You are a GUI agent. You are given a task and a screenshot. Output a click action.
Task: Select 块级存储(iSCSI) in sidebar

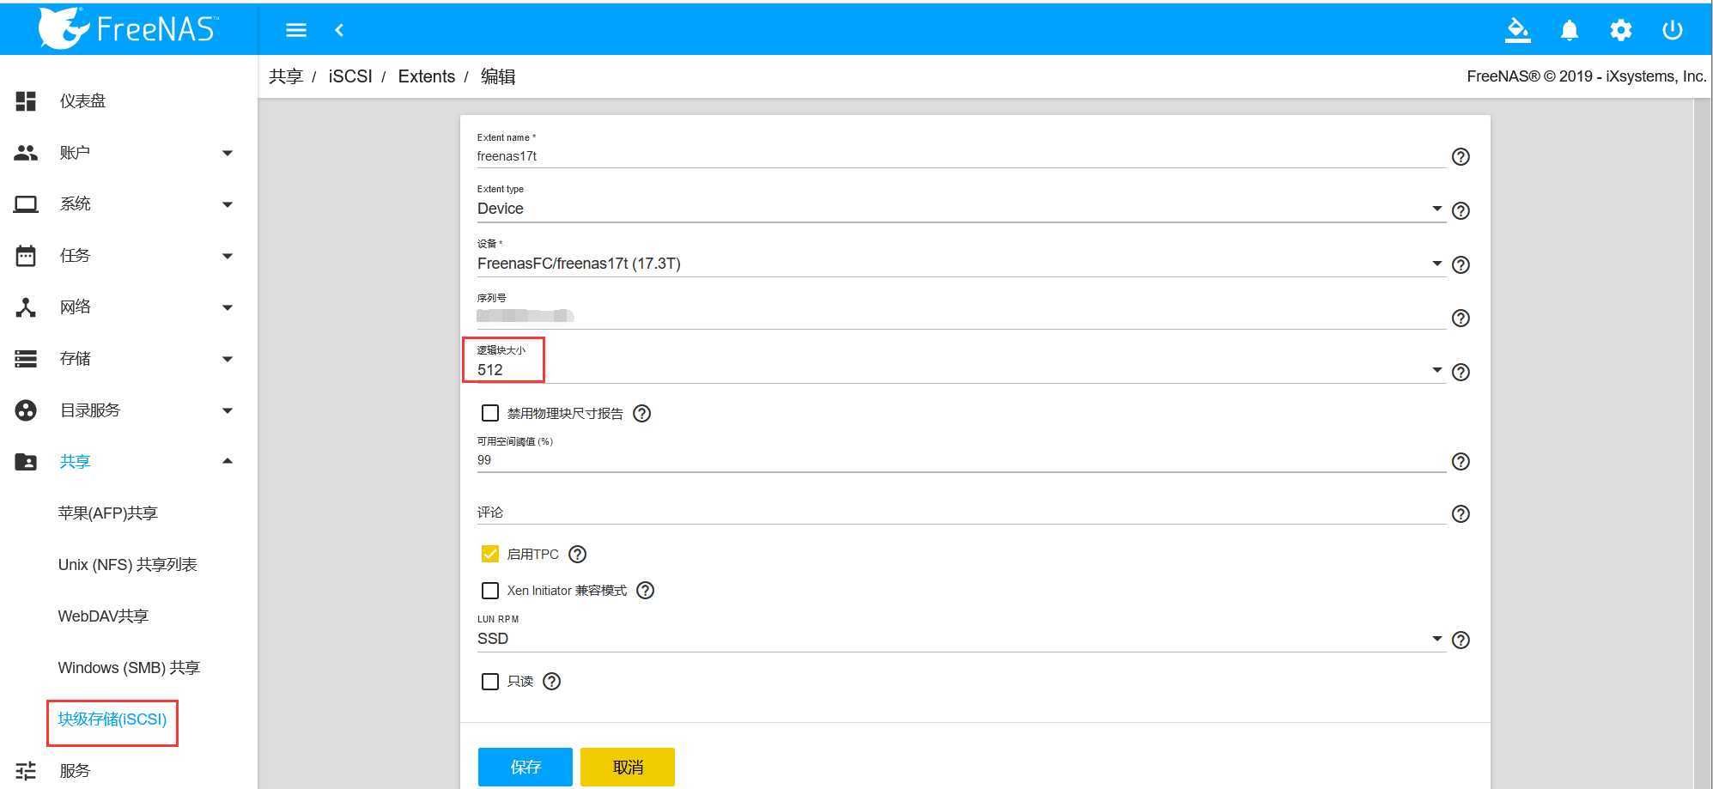pyautogui.click(x=112, y=719)
